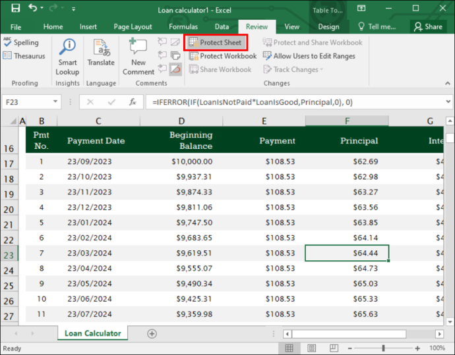Open the File menu

16,27
